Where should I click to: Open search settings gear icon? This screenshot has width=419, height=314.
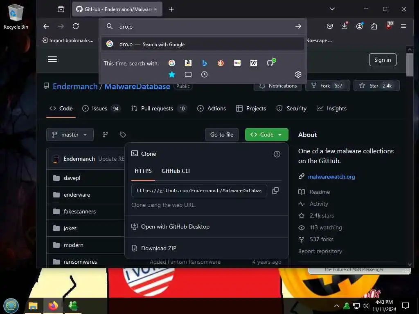pyautogui.click(x=298, y=74)
